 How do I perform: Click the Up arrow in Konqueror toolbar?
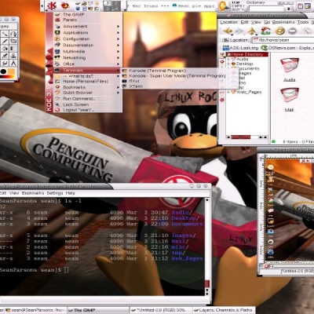click(252, 31)
